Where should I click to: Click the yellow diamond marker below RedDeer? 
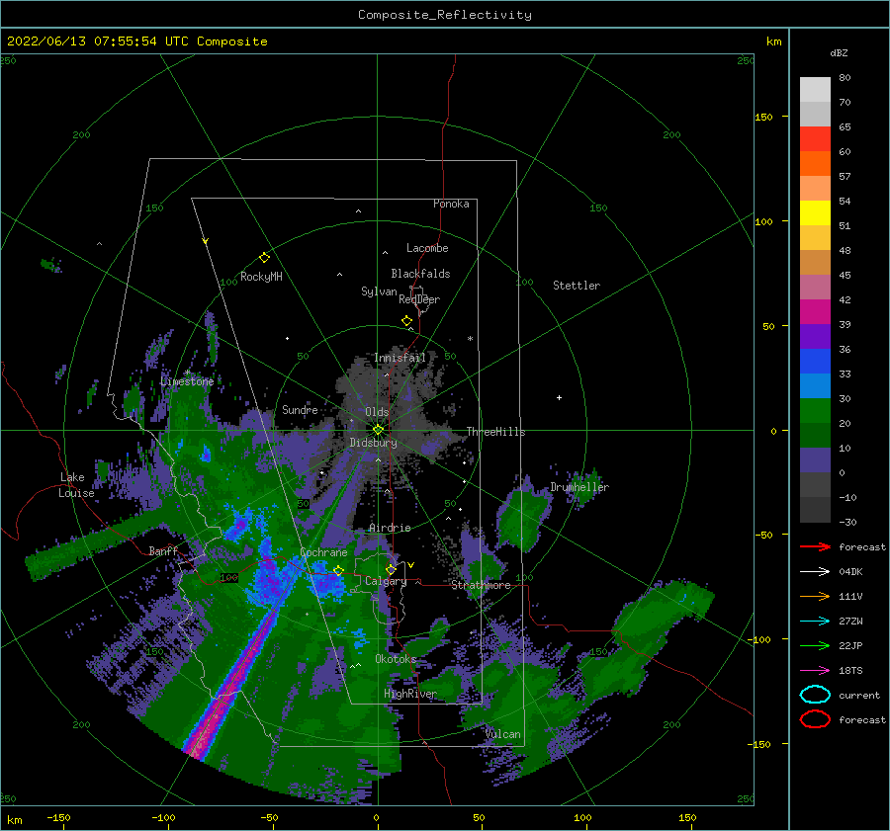pyautogui.click(x=407, y=321)
